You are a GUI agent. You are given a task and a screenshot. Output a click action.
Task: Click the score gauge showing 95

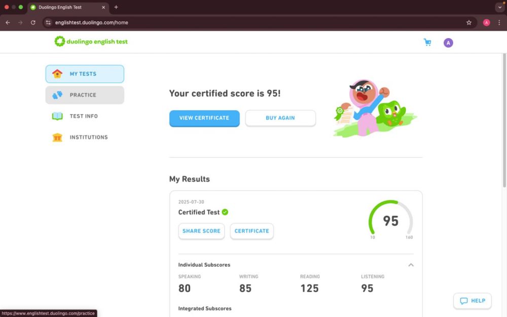(390, 221)
